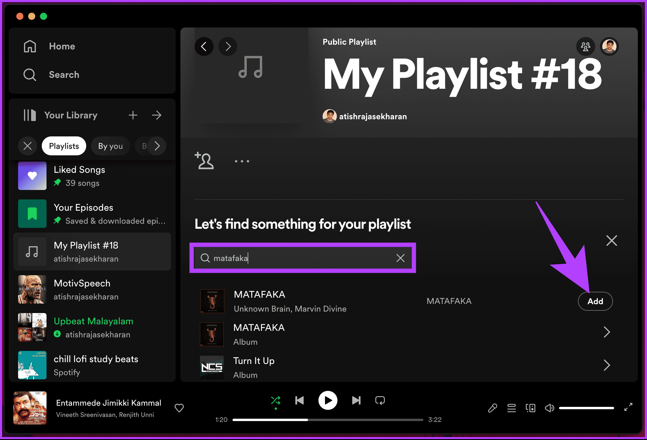Open Search in the sidebar
The image size is (647, 440).
click(x=51, y=75)
